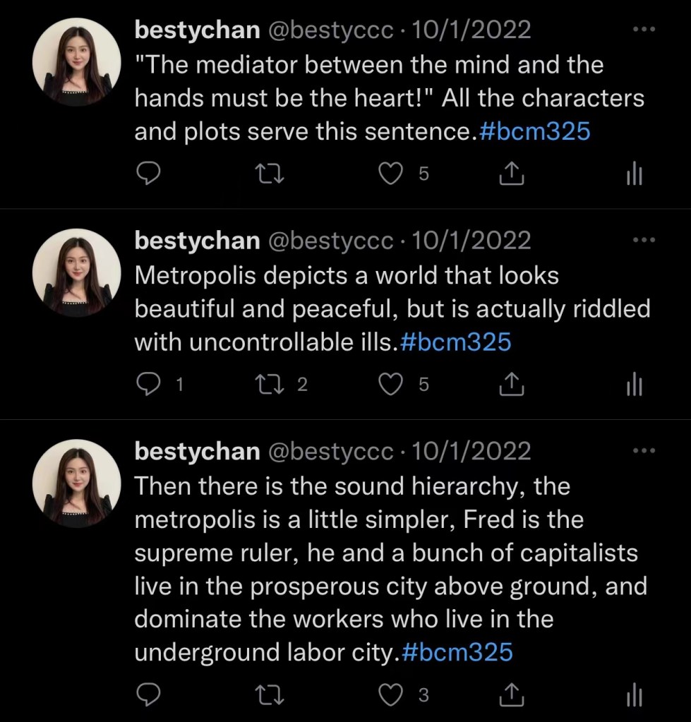View analytics for the "mediator" tweet

tap(635, 174)
